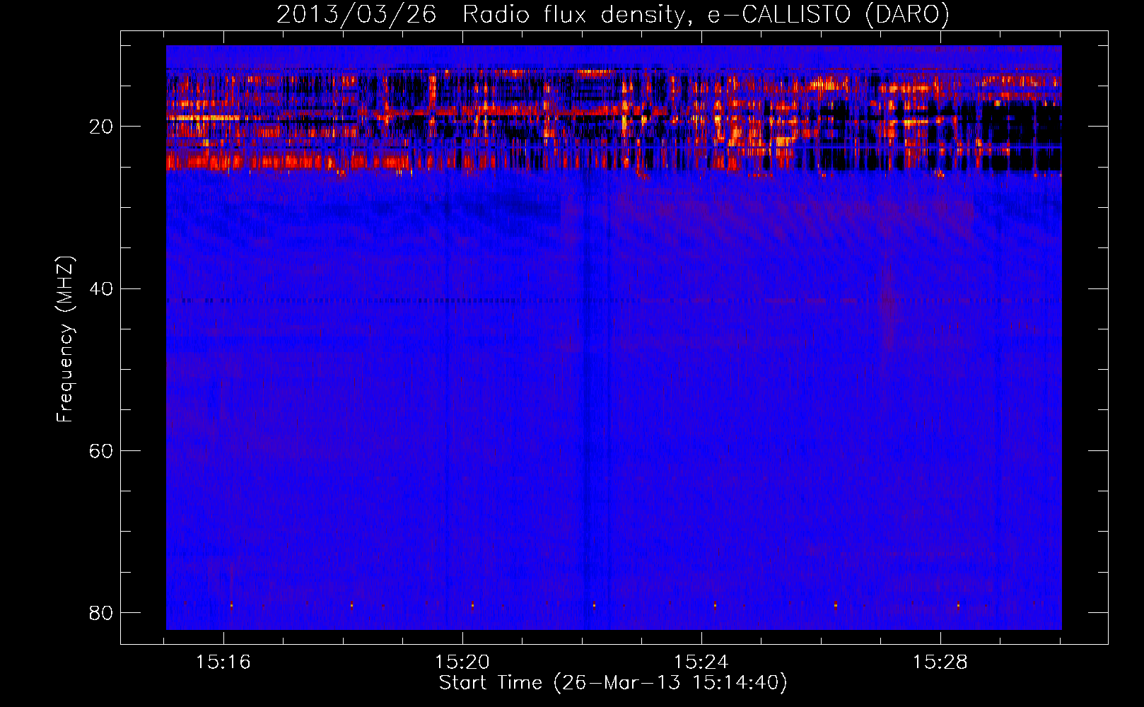Screen dimensions: 1144x707
Task: Click the 15:16 time tick label
Action: click(x=223, y=662)
